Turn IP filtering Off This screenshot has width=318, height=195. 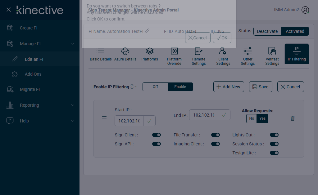155,87
